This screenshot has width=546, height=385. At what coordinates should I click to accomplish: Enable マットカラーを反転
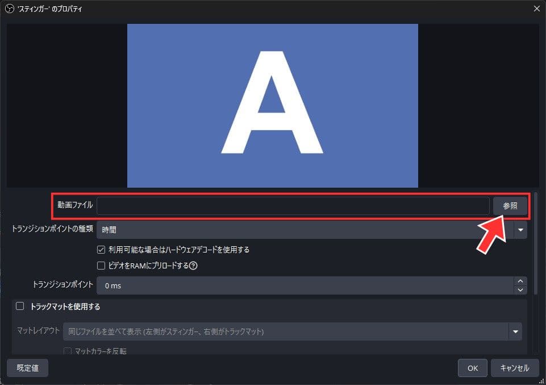click(x=66, y=353)
